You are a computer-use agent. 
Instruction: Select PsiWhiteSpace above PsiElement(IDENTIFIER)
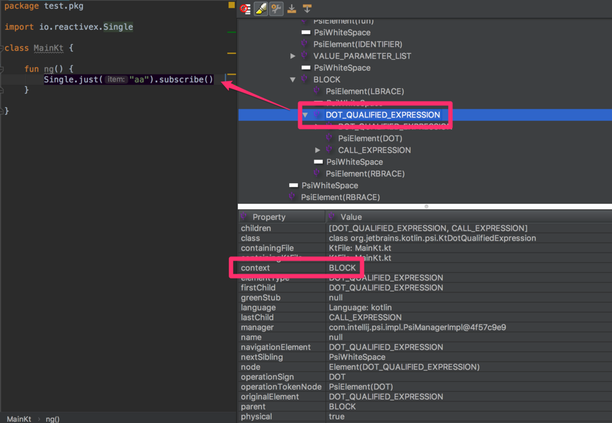point(342,32)
